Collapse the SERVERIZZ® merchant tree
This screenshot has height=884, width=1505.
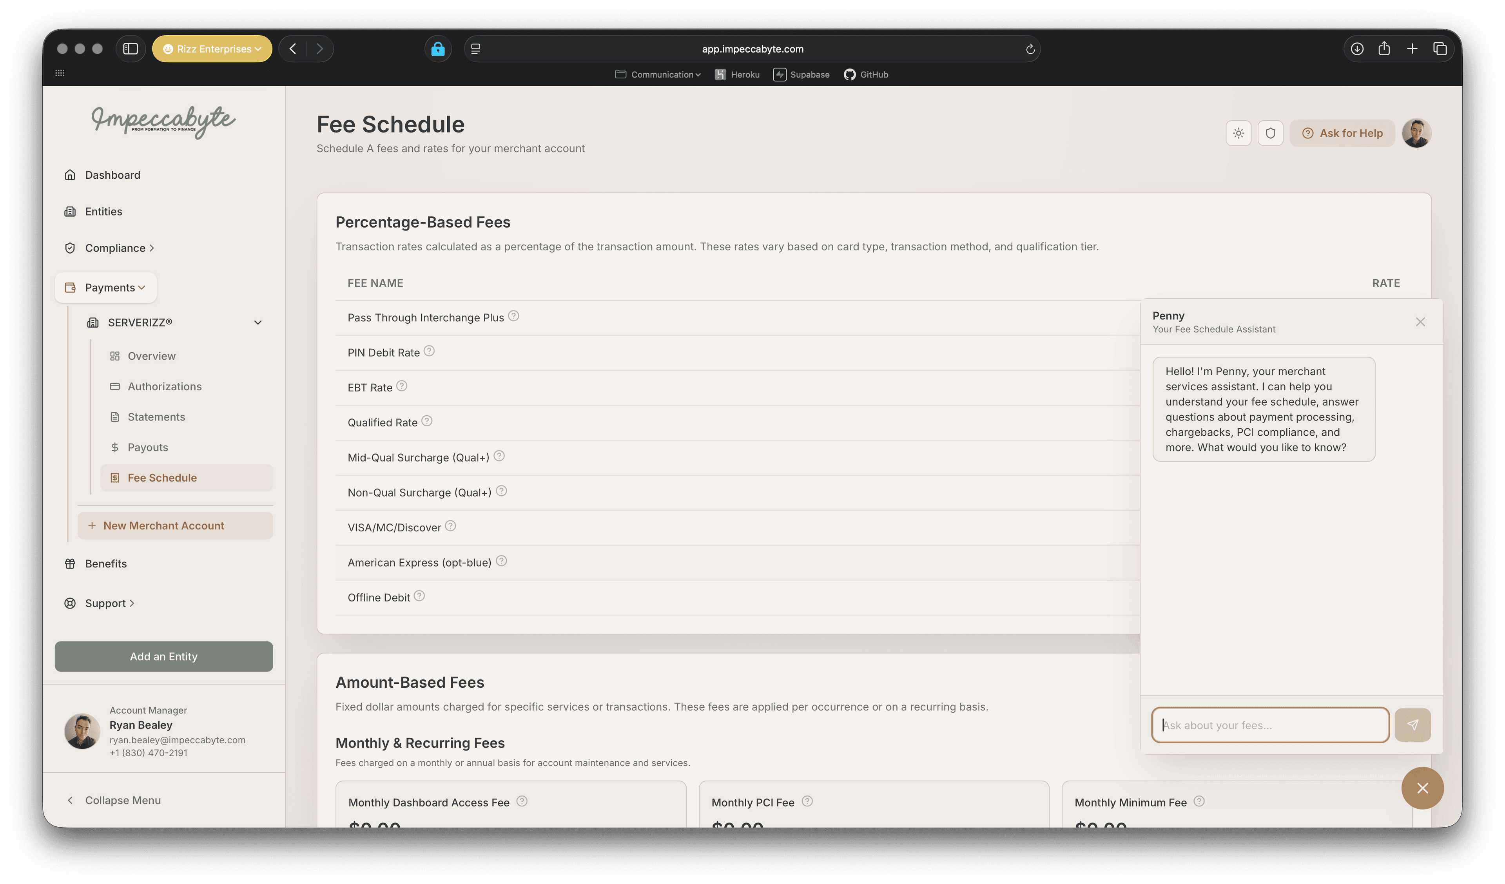258,322
